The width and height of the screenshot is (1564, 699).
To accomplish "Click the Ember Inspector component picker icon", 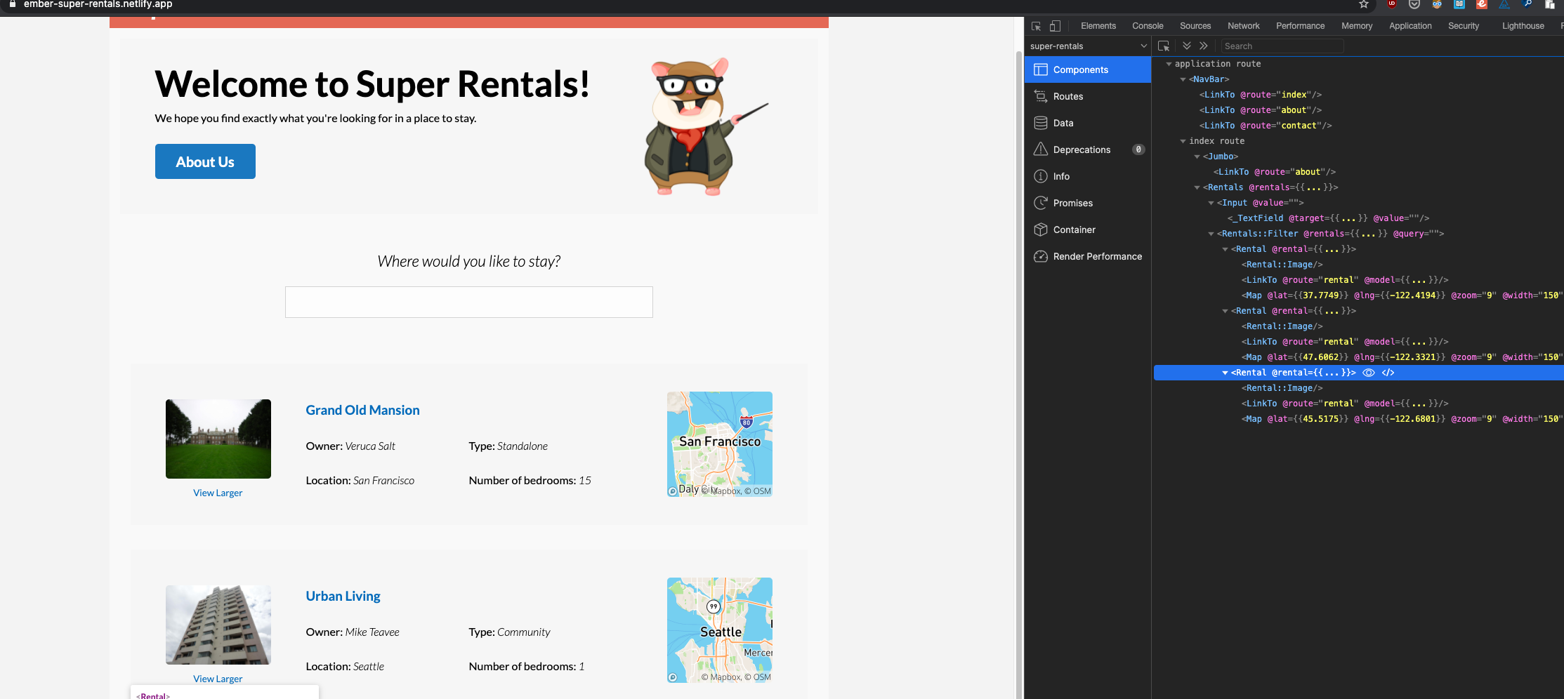I will point(1164,46).
